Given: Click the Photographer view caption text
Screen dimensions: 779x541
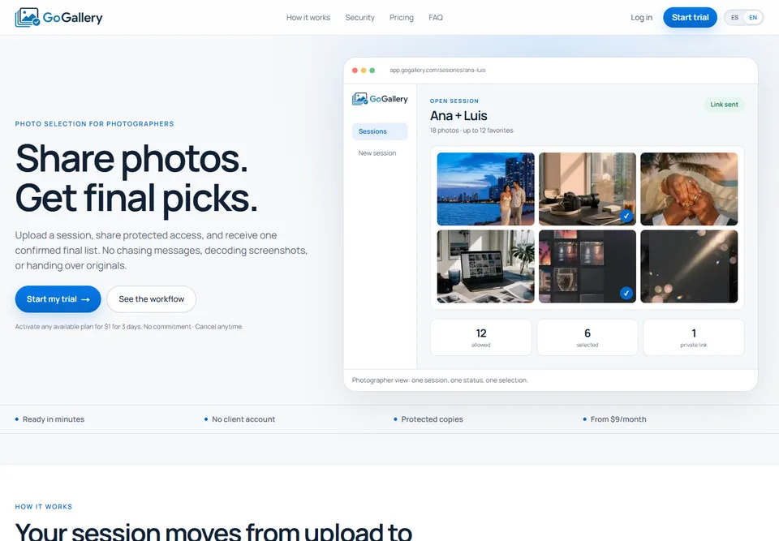Looking at the screenshot, I should (x=440, y=380).
